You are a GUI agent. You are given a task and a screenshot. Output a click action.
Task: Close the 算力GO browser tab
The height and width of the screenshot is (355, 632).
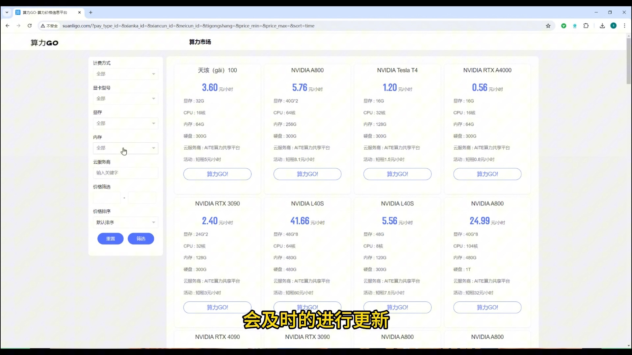[79, 12]
